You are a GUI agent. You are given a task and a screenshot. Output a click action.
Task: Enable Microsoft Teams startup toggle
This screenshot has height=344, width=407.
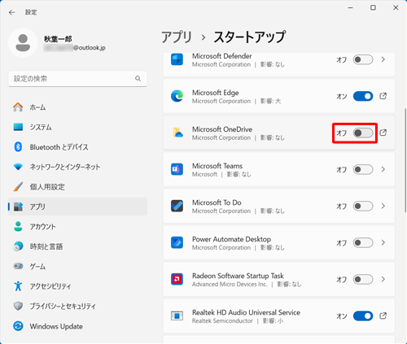click(363, 169)
